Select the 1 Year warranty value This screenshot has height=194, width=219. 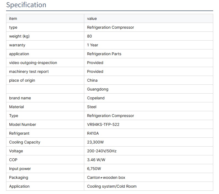pyautogui.click(x=93, y=45)
